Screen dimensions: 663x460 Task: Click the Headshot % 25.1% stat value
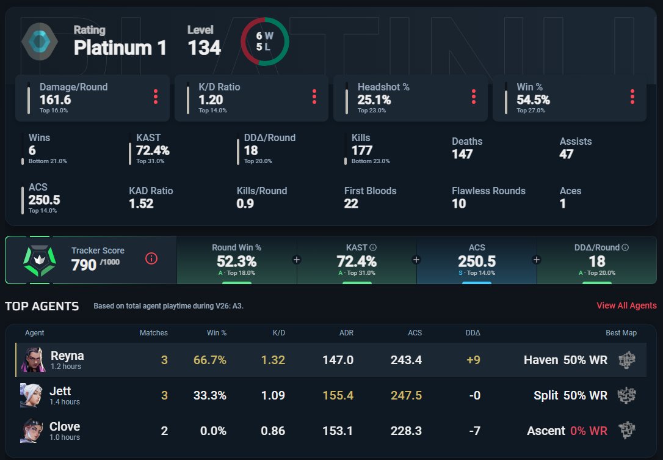point(374,100)
